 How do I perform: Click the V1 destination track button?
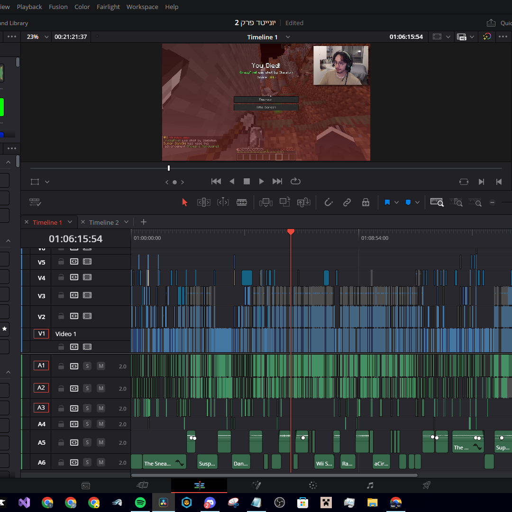pos(41,334)
